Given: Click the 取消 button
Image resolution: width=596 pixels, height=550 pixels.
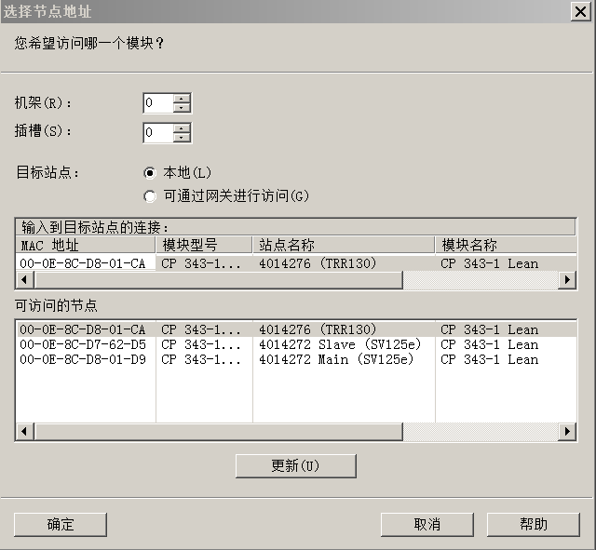Looking at the screenshot, I should point(427,525).
